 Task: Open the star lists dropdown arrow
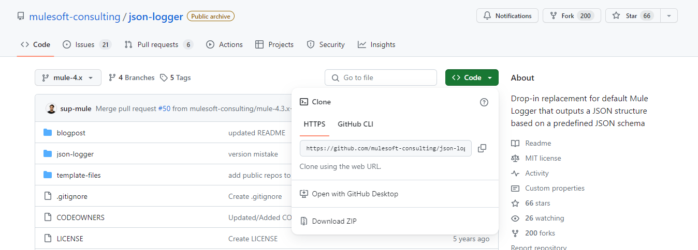coord(668,16)
